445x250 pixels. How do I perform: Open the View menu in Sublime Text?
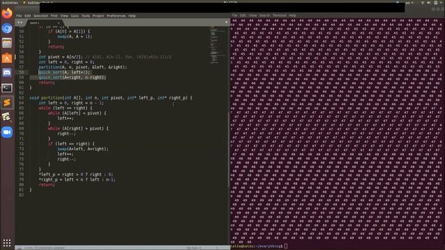coord(65,16)
